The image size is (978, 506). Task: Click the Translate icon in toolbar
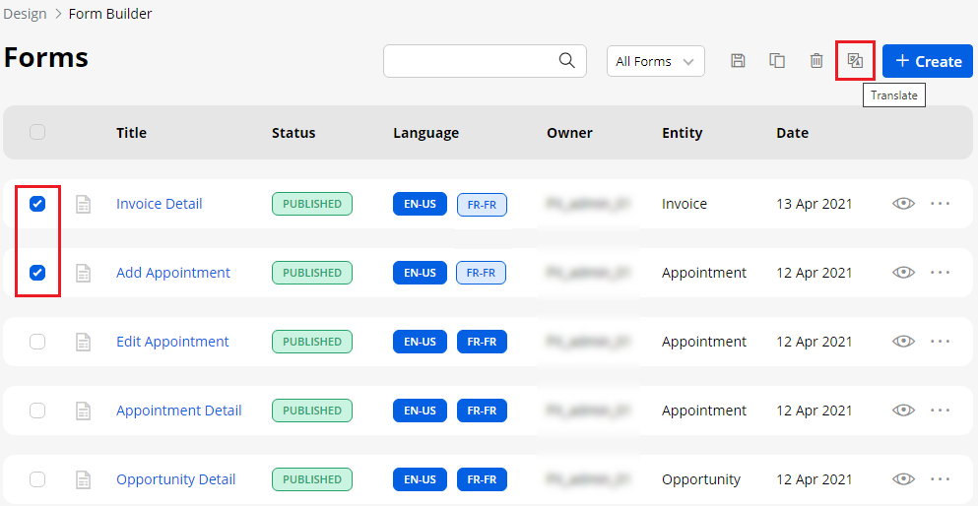click(x=855, y=61)
